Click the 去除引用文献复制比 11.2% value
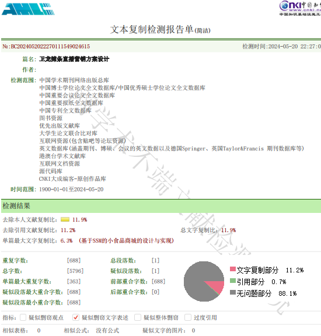Image resolution: width=321 pixels, height=336 pixels. pyautogui.click(x=68, y=230)
